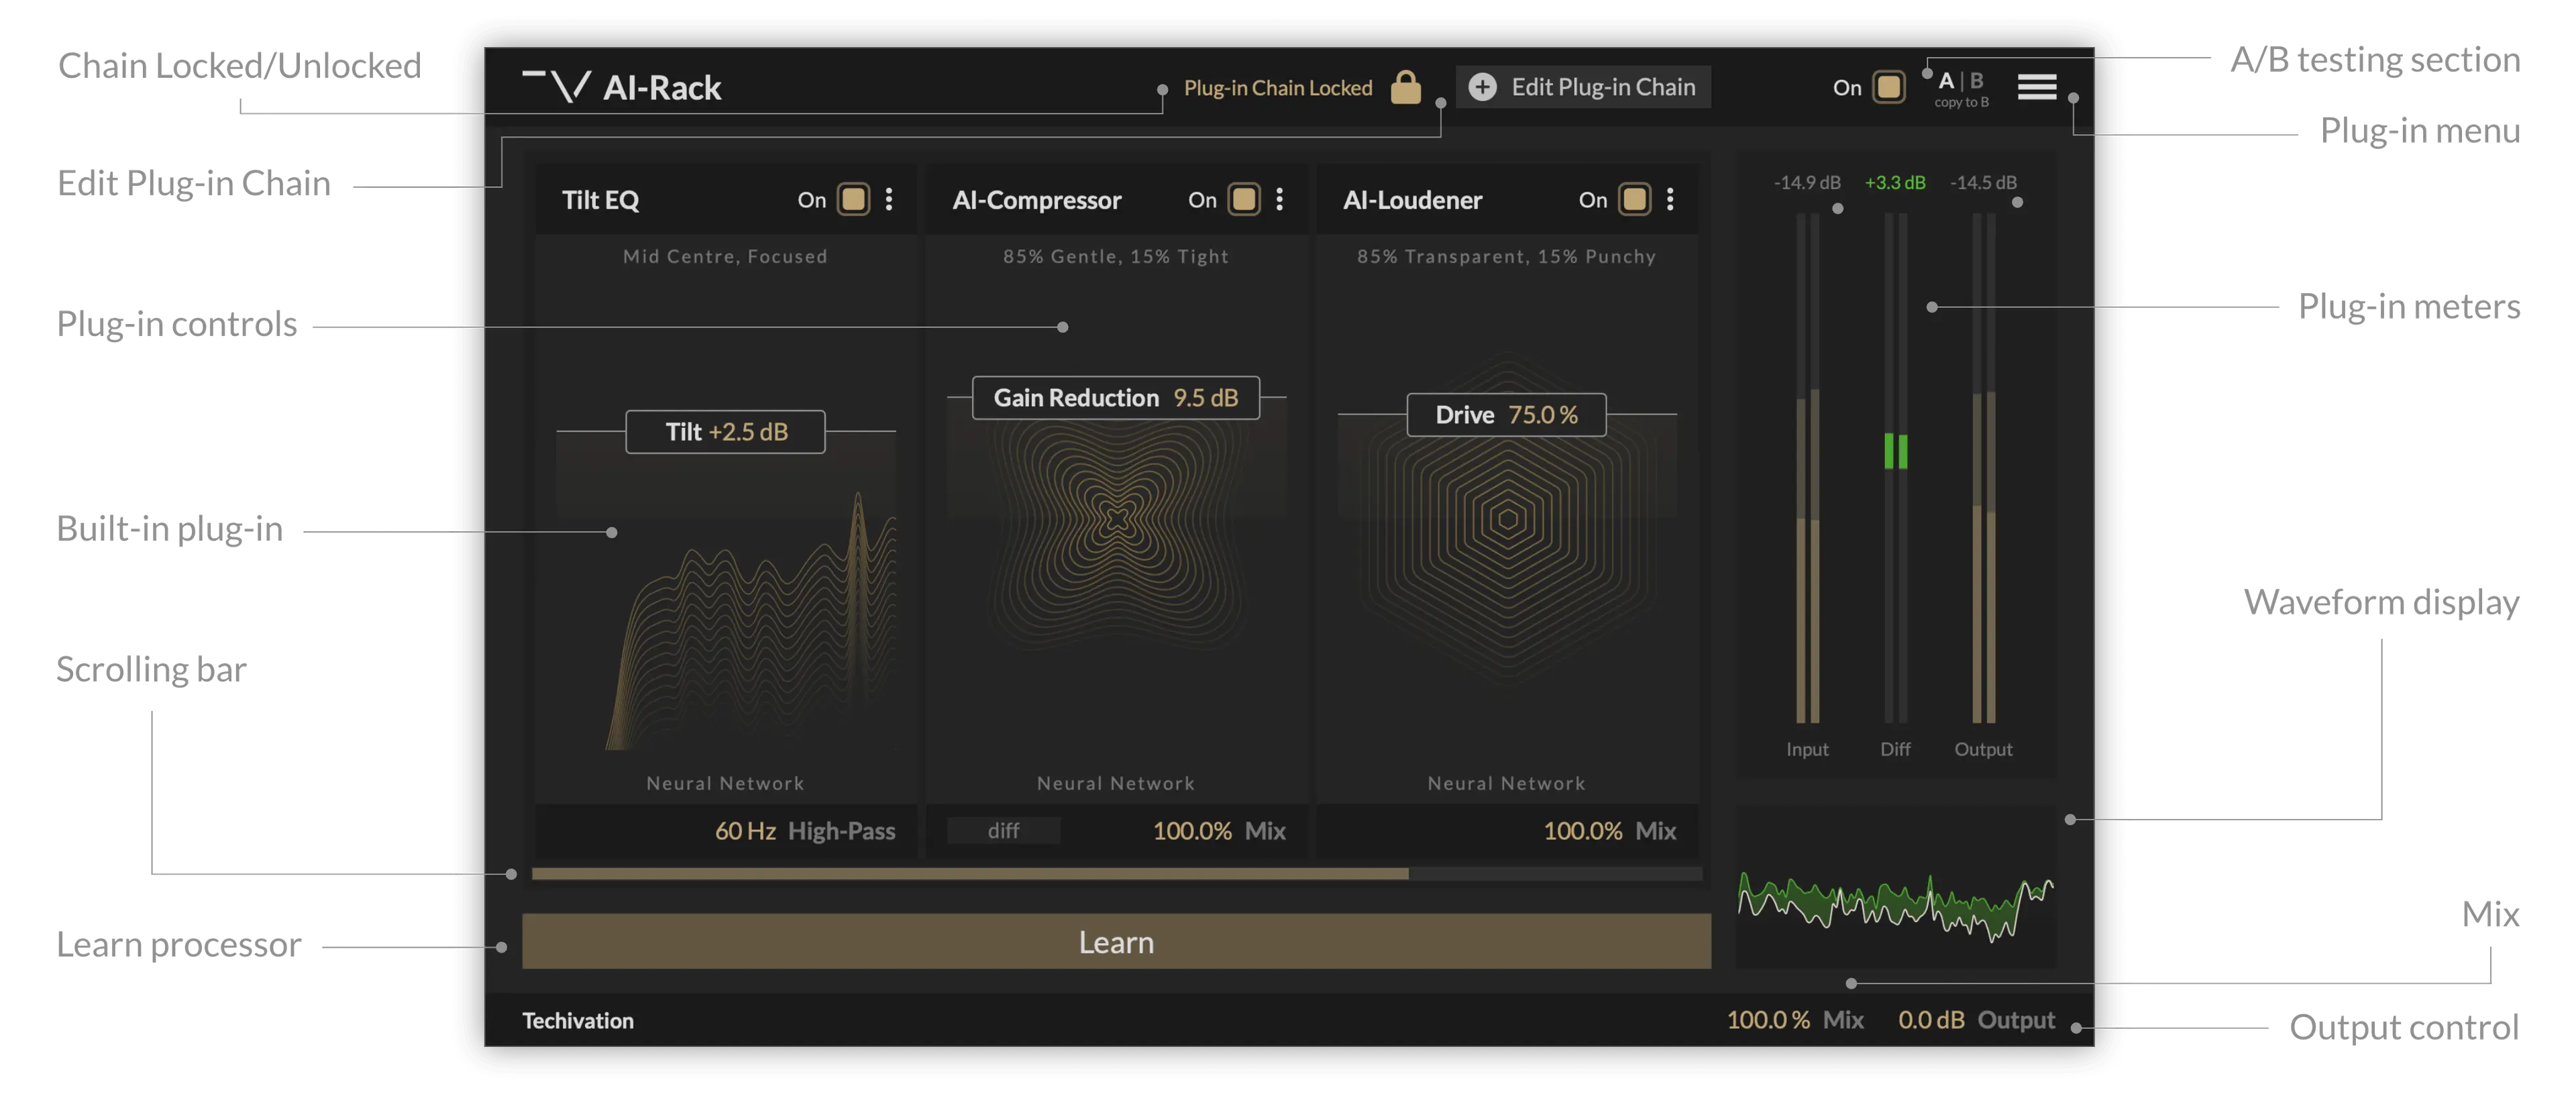Toggle the global On switch
2576x1094 pixels.
(1888, 87)
